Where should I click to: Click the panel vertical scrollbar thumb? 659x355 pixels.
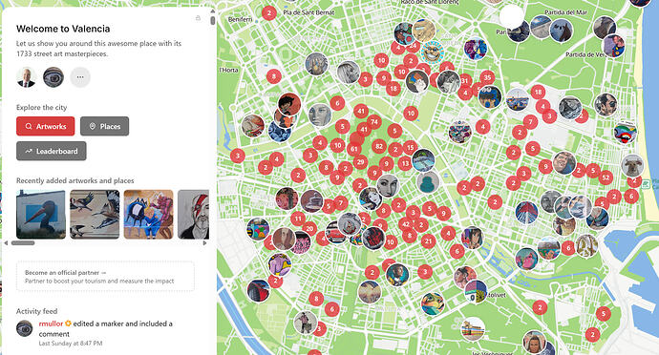(x=213, y=21)
